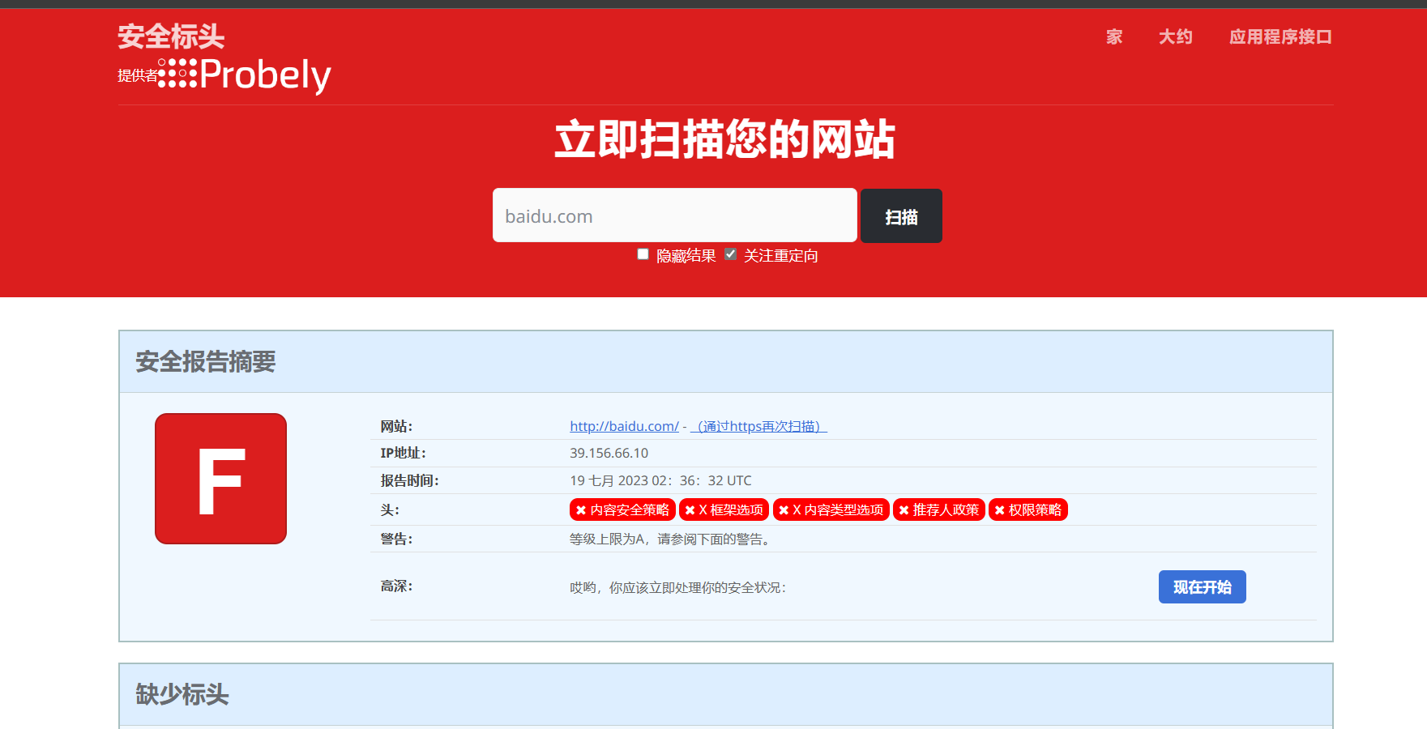Click the Probely logo

point(245,75)
